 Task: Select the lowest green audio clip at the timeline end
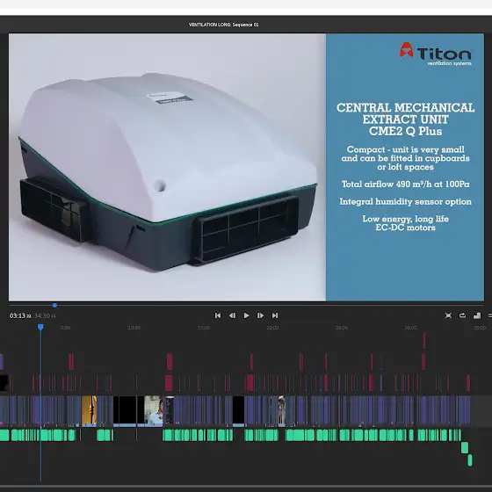[x=470, y=460]
